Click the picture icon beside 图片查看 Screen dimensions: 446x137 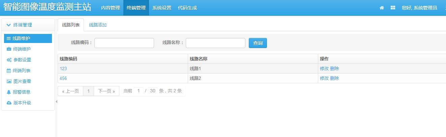pos(9,81)
